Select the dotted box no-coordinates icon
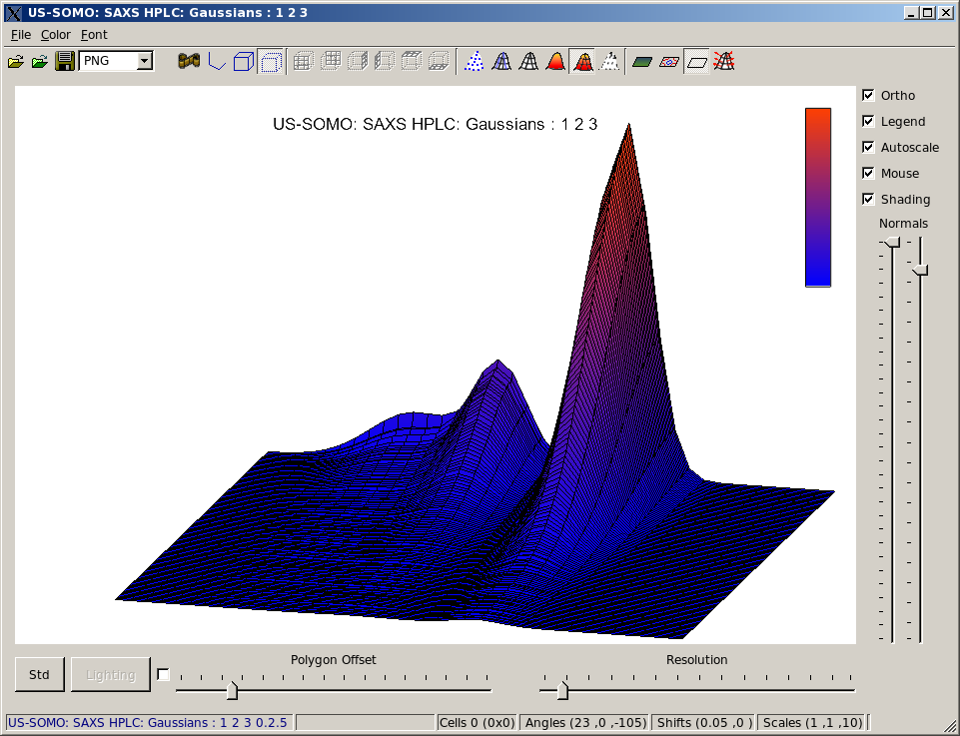 pyautogui.click(x=271, y=61)
